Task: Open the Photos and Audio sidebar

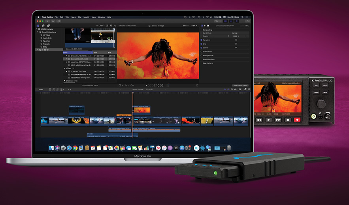Action: point(43,26)
